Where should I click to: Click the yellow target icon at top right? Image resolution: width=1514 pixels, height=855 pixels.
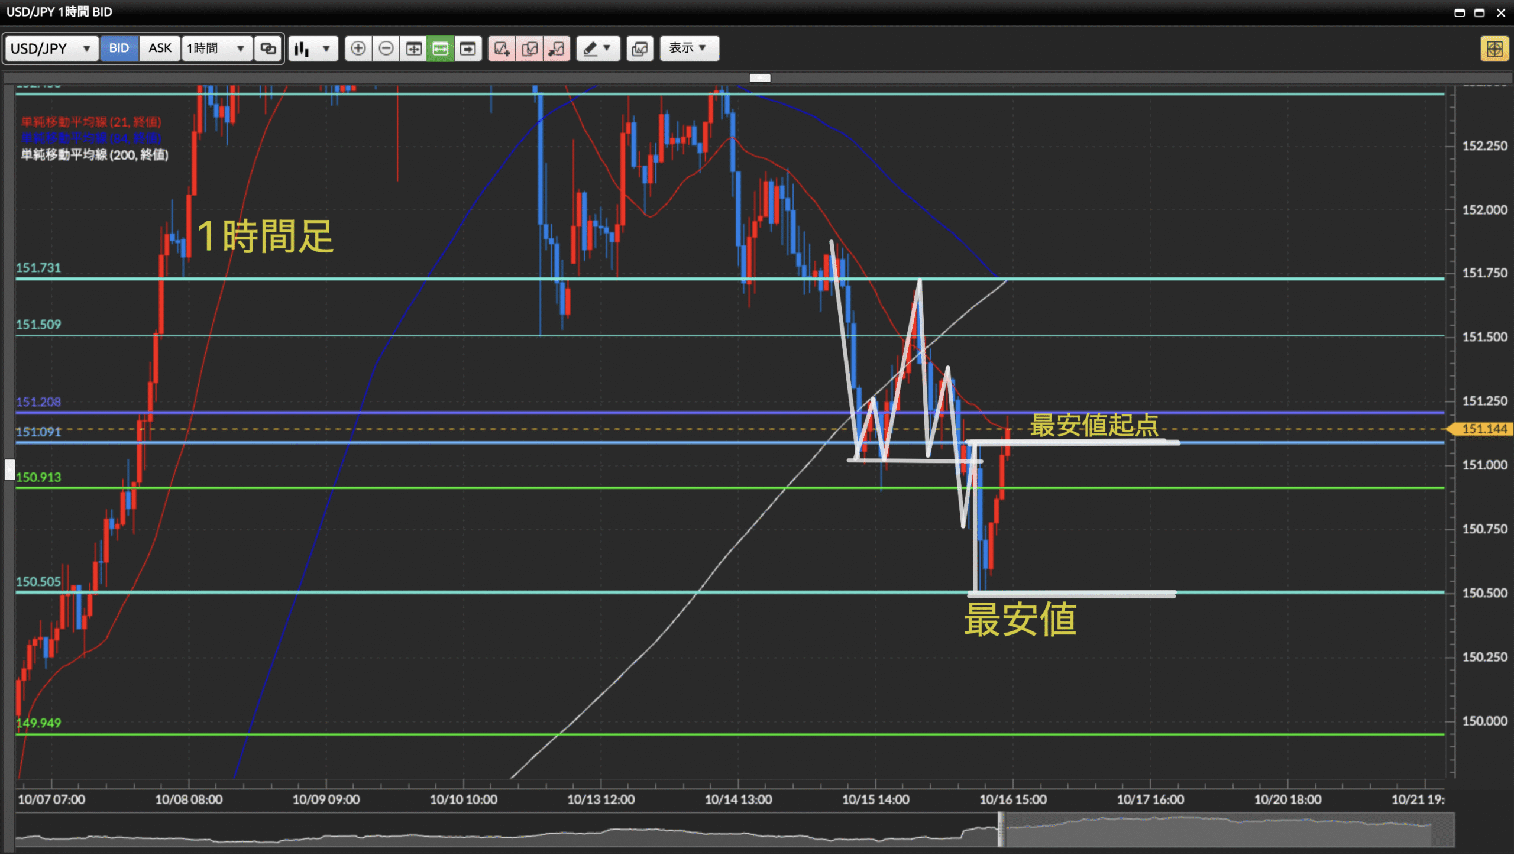(1494, 48)
